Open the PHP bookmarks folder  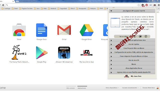click(100, 8)
